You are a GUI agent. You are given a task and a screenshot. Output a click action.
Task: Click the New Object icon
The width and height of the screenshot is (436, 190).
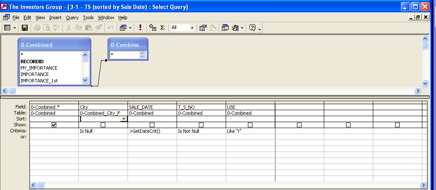pyautogui.click(x=235, y=28)
